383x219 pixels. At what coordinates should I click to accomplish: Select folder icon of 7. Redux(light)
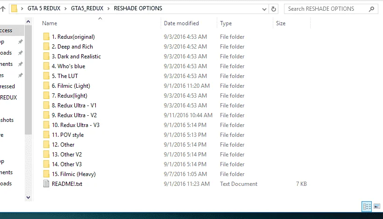[46, 95]
